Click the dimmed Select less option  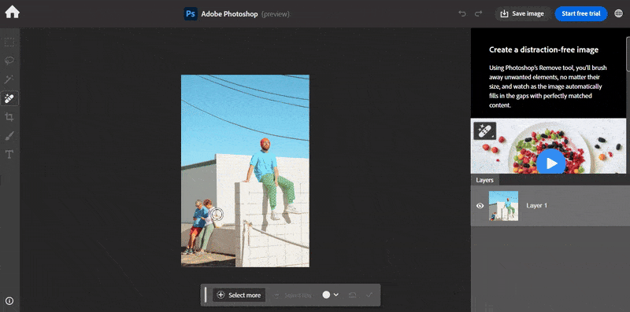click(292, 295)
